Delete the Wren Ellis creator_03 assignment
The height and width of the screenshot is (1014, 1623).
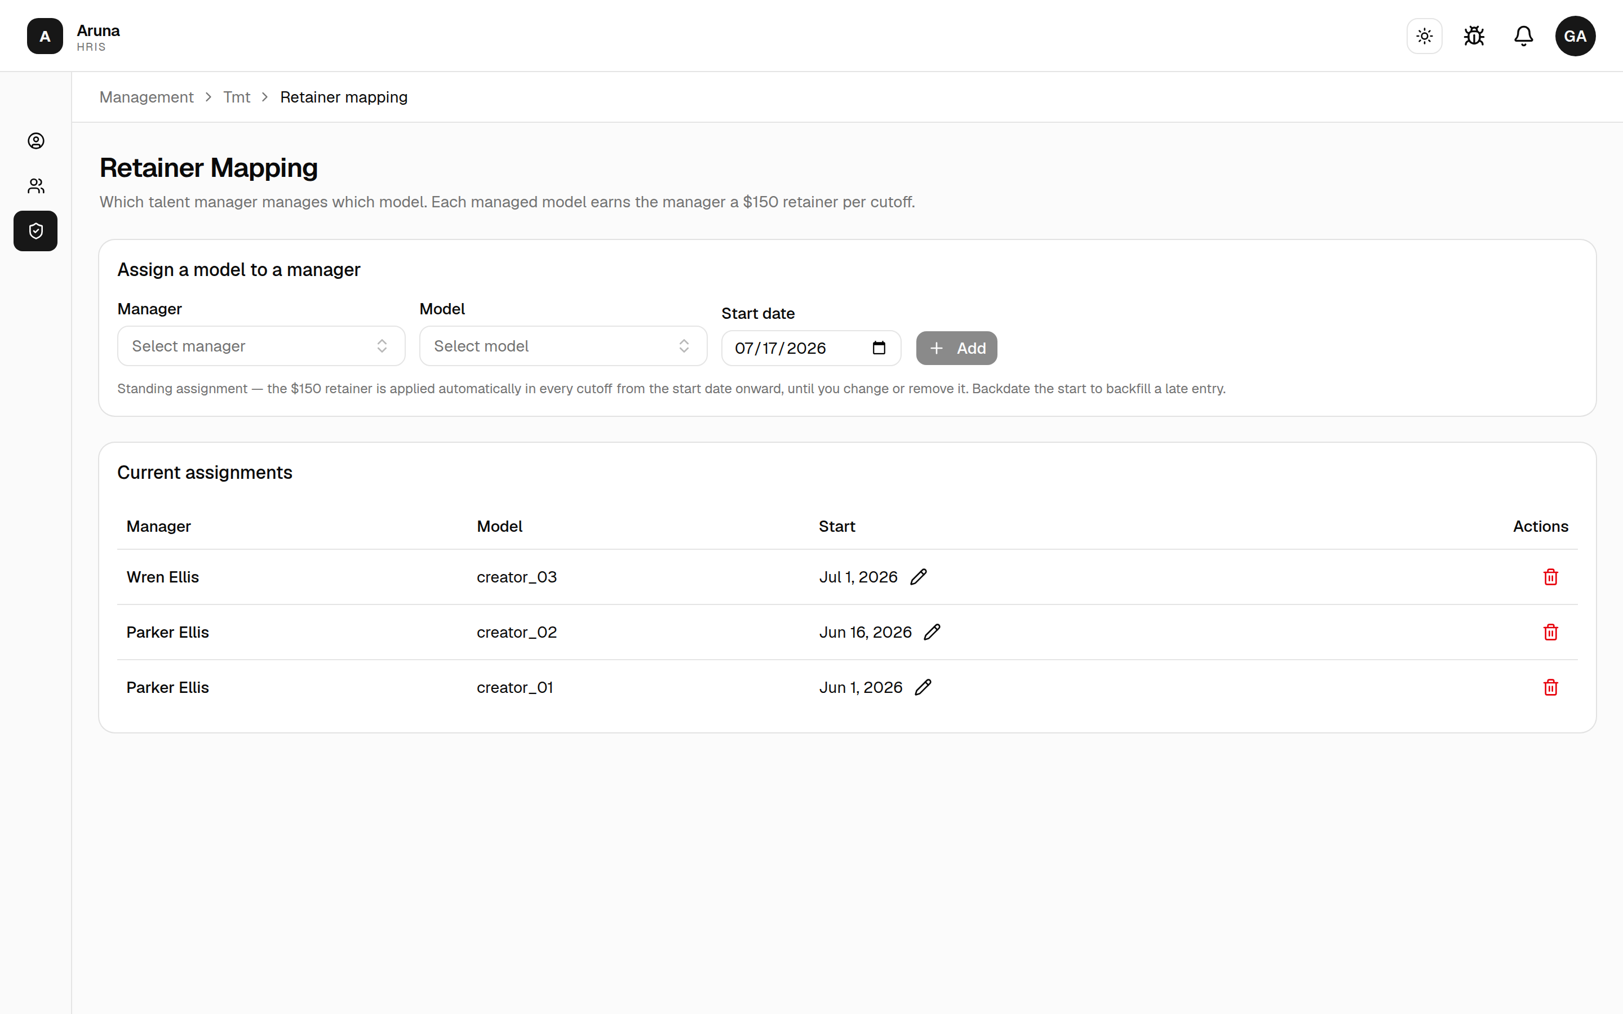[x=1550, y=577]
